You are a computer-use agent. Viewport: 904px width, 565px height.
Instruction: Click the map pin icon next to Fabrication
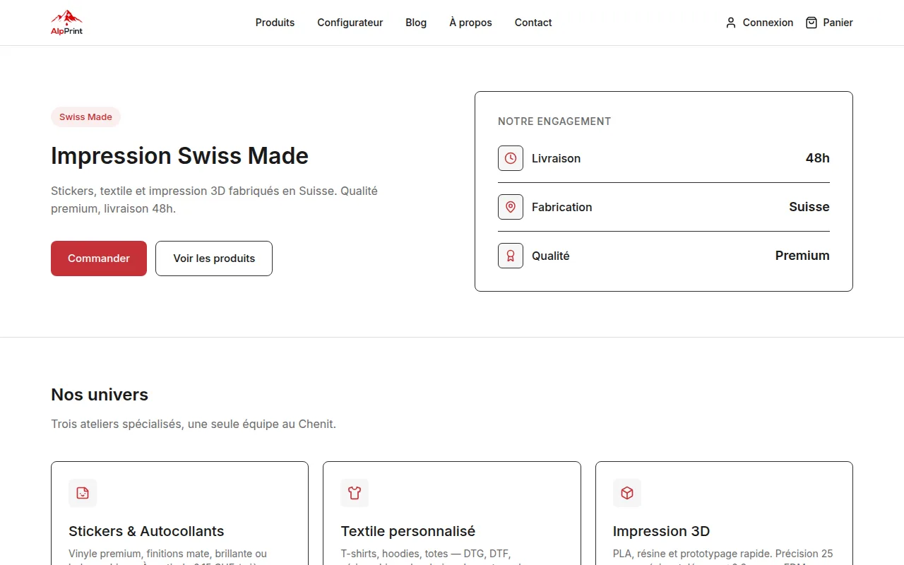coord(511,207)
